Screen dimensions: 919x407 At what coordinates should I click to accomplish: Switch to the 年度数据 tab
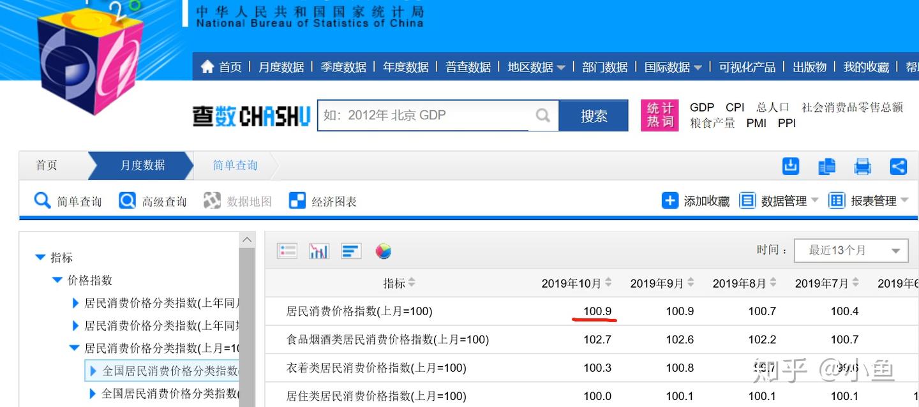pos(406,66)
